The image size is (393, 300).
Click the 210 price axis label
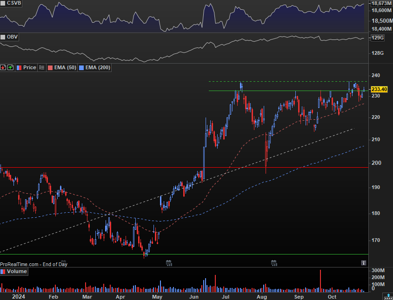(x=376, y=140)
